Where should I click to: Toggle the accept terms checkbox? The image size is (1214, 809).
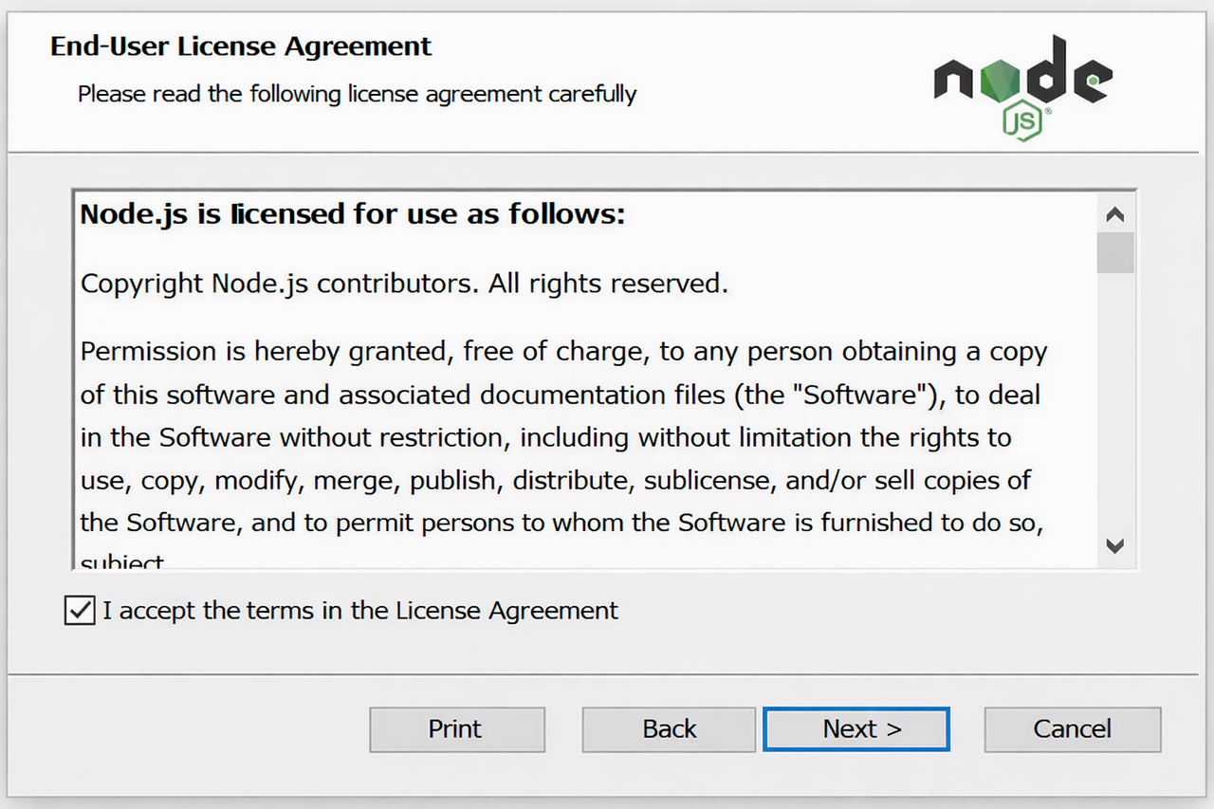tap(80, 611)
